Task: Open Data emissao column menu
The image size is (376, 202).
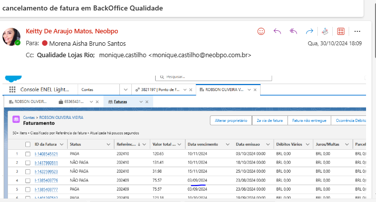Action: 268,144
